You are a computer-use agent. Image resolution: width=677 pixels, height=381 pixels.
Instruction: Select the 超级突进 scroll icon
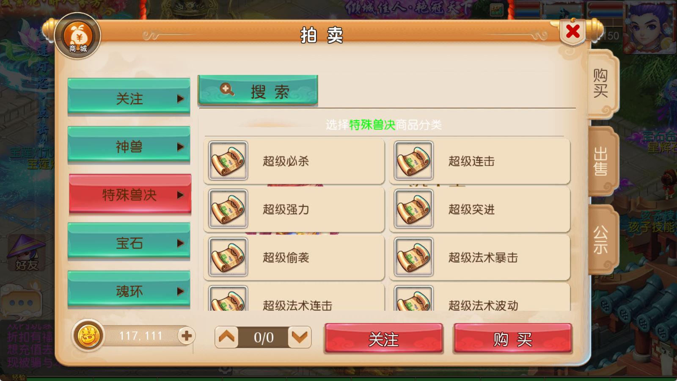pos(414,209)
